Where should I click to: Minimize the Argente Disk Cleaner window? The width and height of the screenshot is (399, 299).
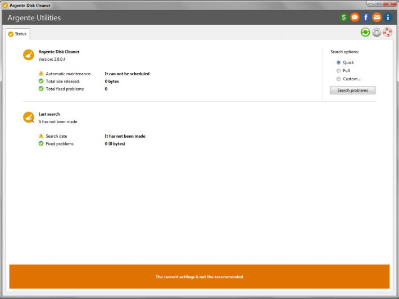371,4
